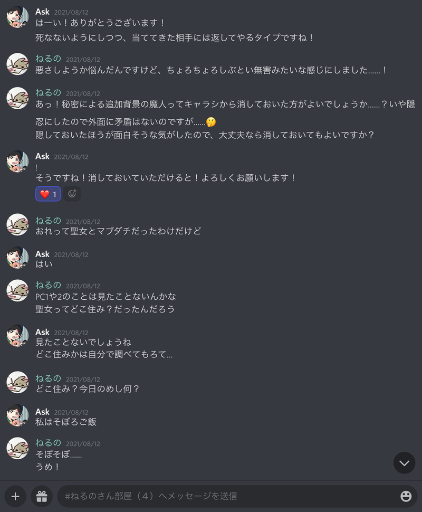Screen dimensions: 422x512
Task: Click Ask's avatar beside 私はそぼろご飯
Action: click(17, 415)
